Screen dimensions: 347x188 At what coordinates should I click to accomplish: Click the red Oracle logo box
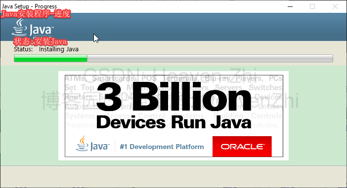242,147
